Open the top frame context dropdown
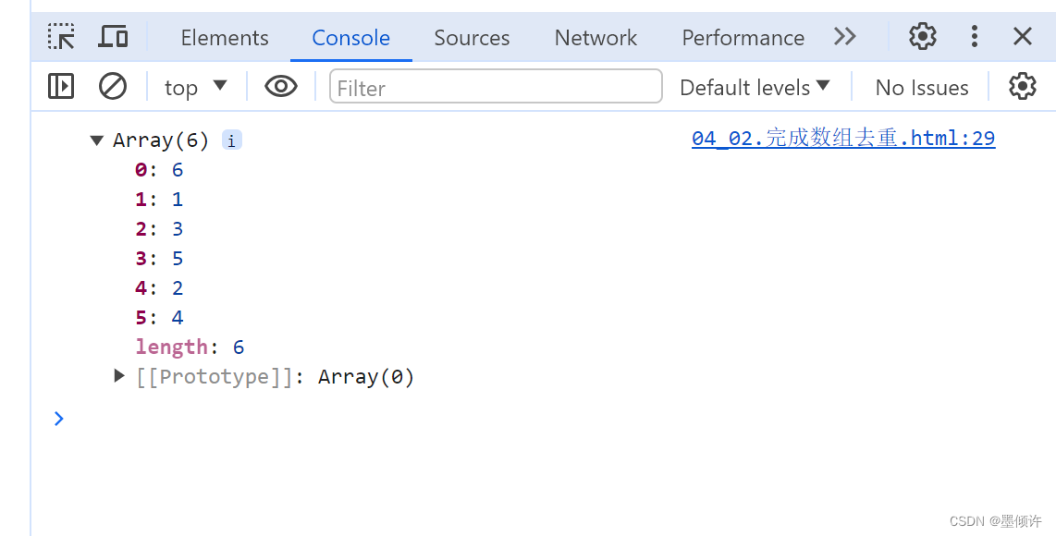Viewport: 1056px width, 536px height. pyautogui.click(x=195, y=86)
